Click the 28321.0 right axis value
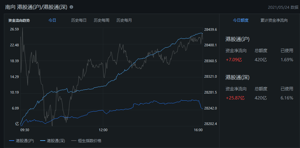This screenshot has width=300, height=148. click(210, 76)
